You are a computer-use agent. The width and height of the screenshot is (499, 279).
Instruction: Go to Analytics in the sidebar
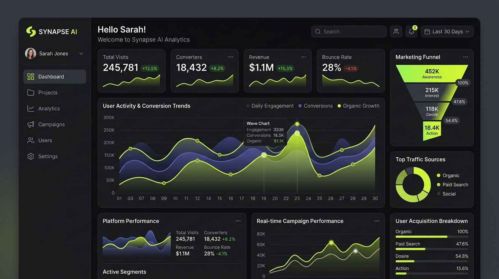[54, 108]
